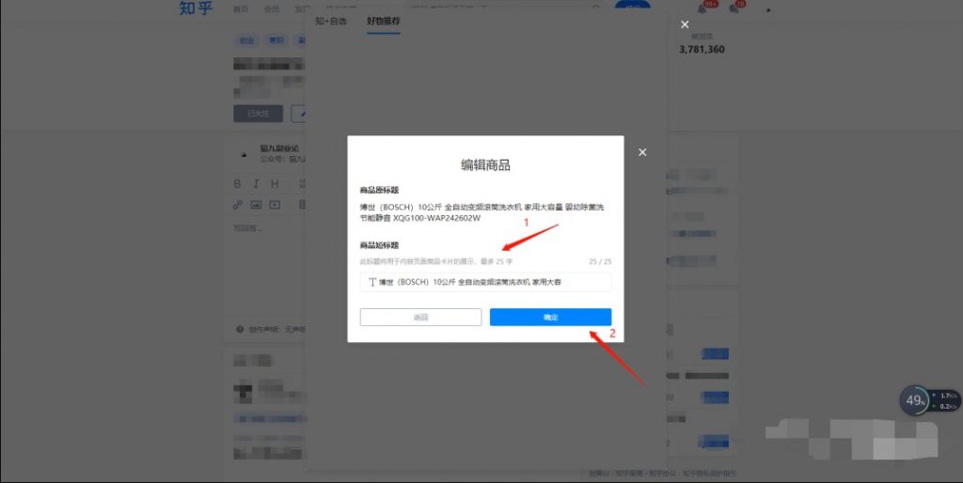Click the 编辑商品 dialog heading
This screenshot has height=483, width=963.
pos(485,164)
